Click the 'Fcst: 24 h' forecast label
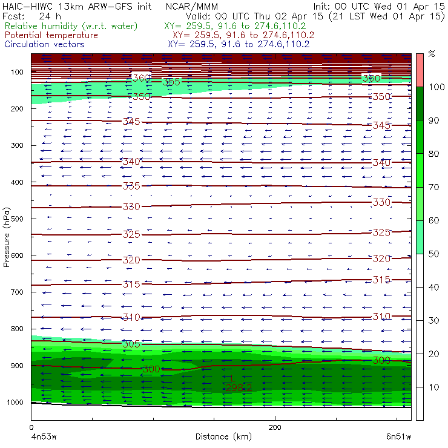 coord(31,16)
